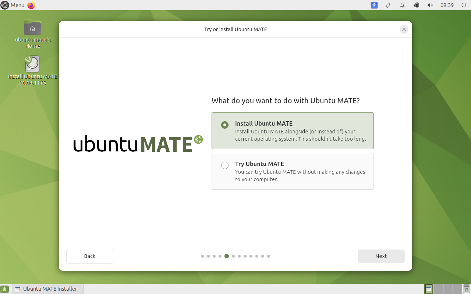Select the Install Ubuntu MATE radio button

225,125
